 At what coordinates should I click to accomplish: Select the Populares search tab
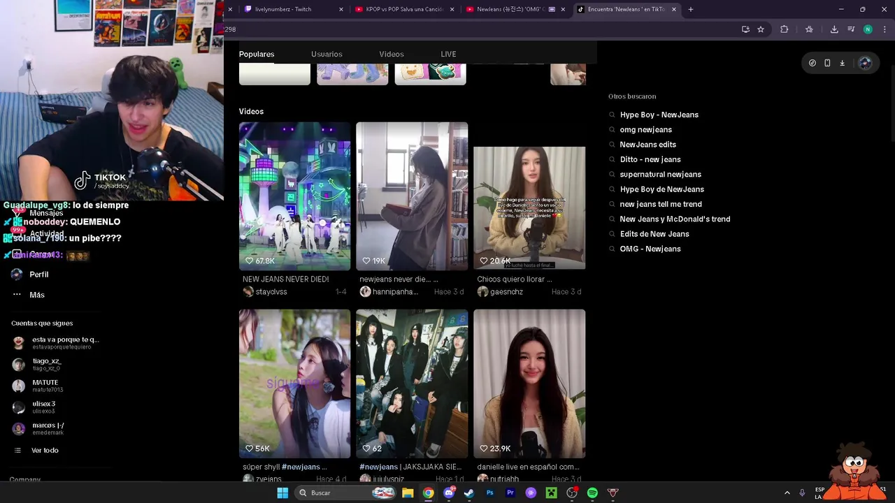click(x=257, y=54)
